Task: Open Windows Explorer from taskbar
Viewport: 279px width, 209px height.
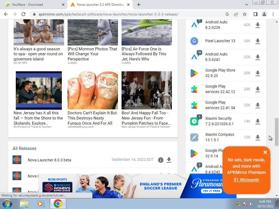Action: [x=24, y=204]
